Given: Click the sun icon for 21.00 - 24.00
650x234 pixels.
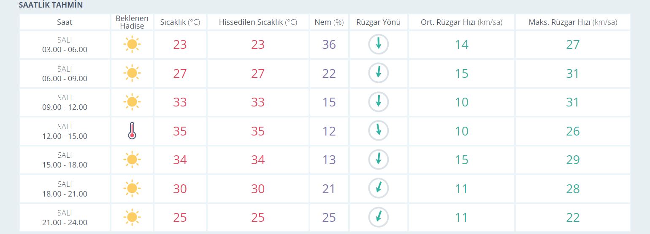Looking at the screenshot, I should (132, 217).
